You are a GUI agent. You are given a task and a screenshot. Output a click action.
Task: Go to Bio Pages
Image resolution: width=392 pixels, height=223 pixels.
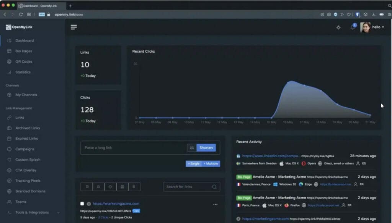coord(23,51)
